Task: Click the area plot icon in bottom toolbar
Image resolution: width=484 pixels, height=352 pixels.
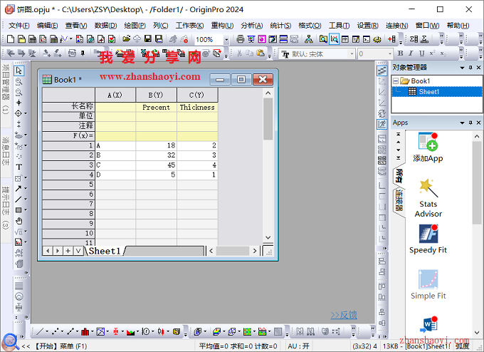Action: coord(130,331)
